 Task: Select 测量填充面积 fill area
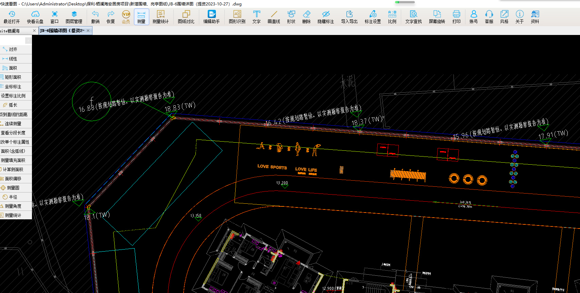pyautogui.click(x=16, y=160)
